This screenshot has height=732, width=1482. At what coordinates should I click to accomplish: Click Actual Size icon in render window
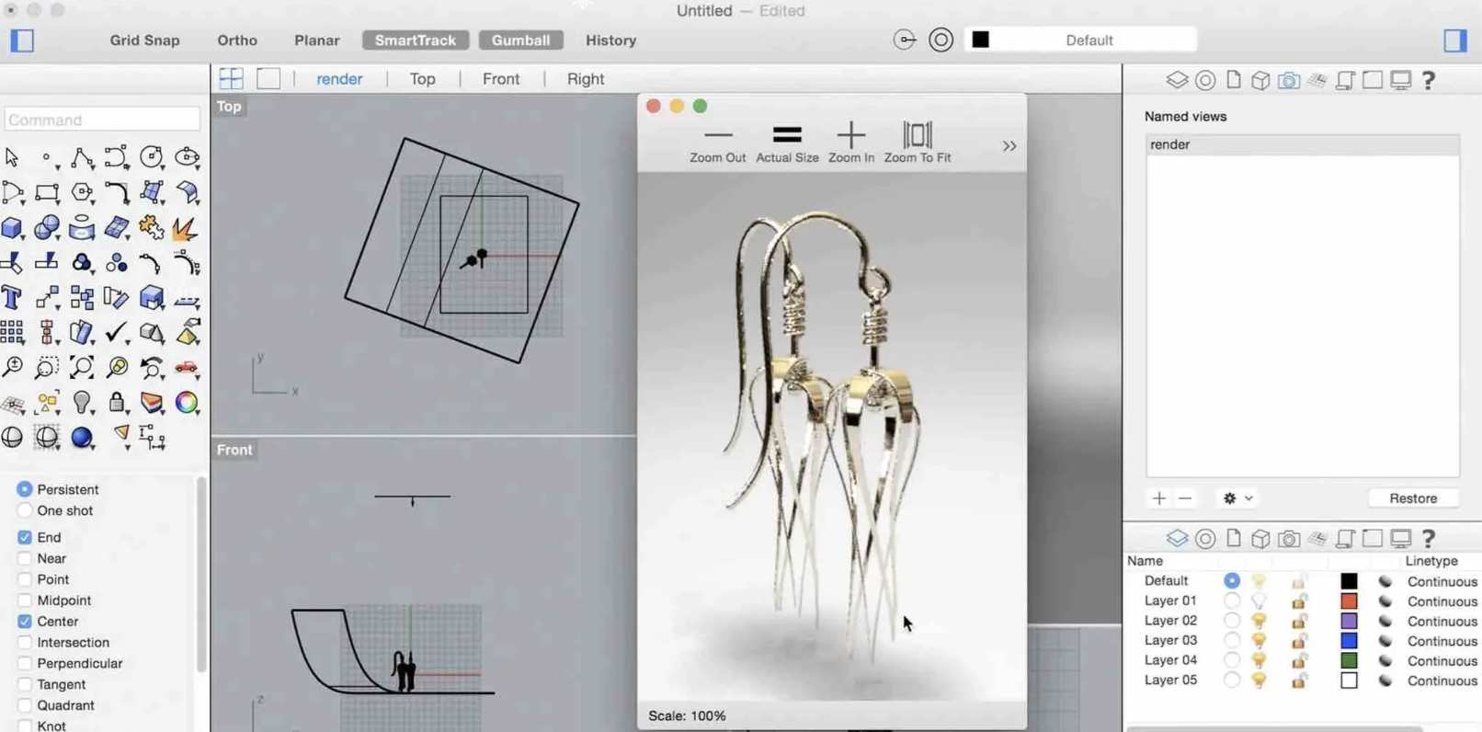pyautogui.click(x=786, y=136)
